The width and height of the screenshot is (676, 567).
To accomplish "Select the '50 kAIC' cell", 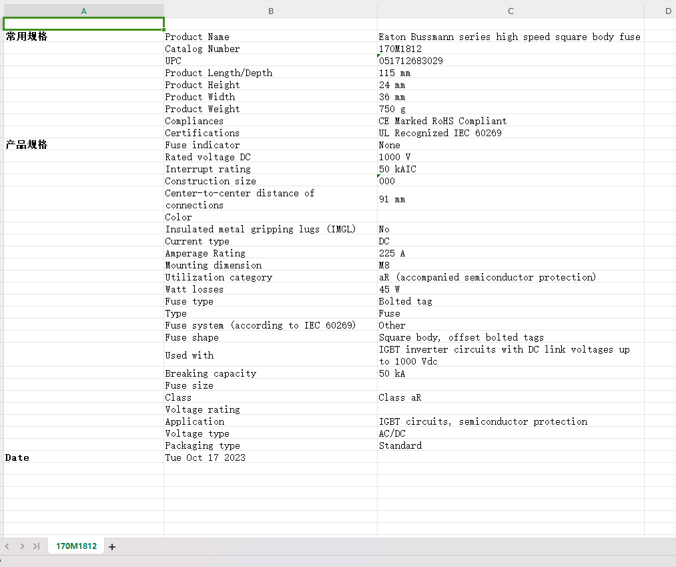I will 511,169.
